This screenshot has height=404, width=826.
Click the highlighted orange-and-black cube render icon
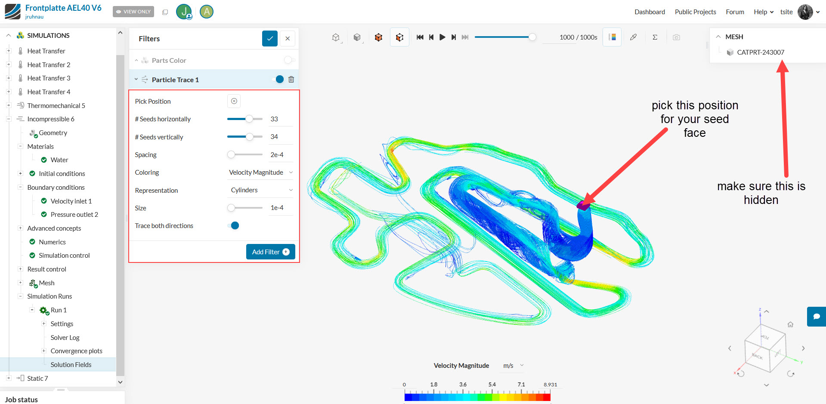(x=399, y=37)
